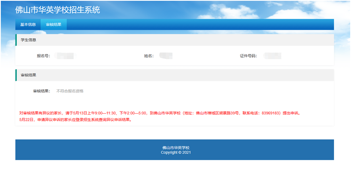Screen dimensions: 351x179
Task: Switch to the 审核结果 tab
Action: click(x=54, y=24)
